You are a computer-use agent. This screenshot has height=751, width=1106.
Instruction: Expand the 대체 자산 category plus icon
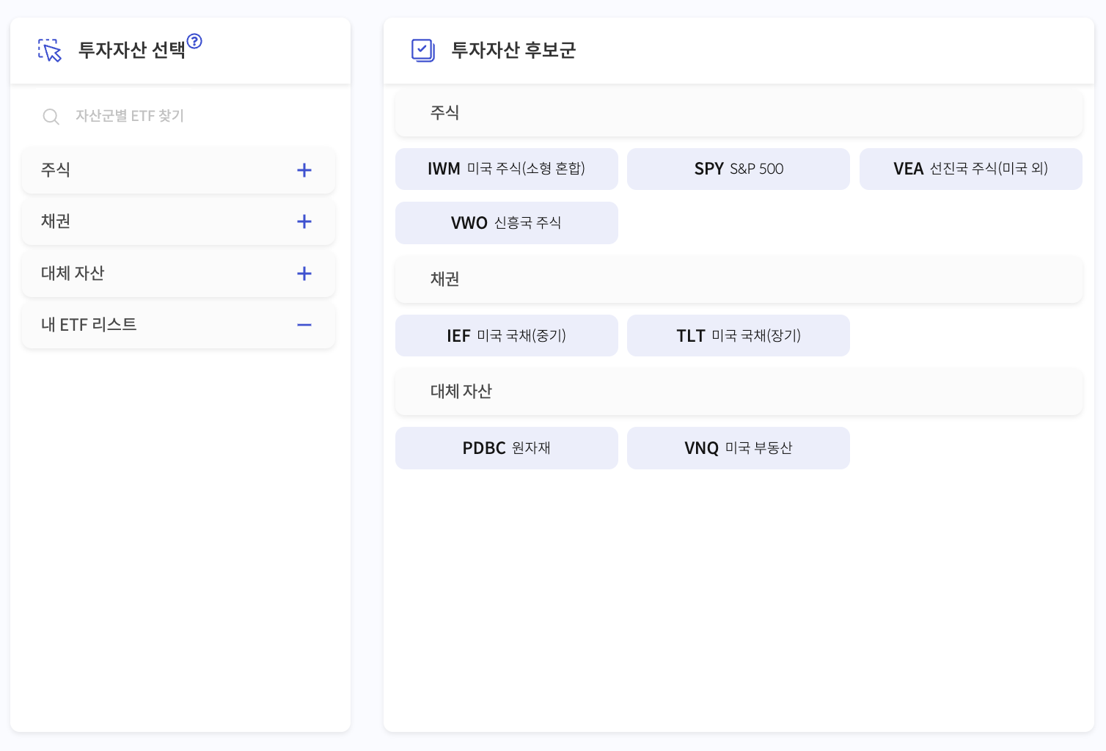(x=304, y=274)
